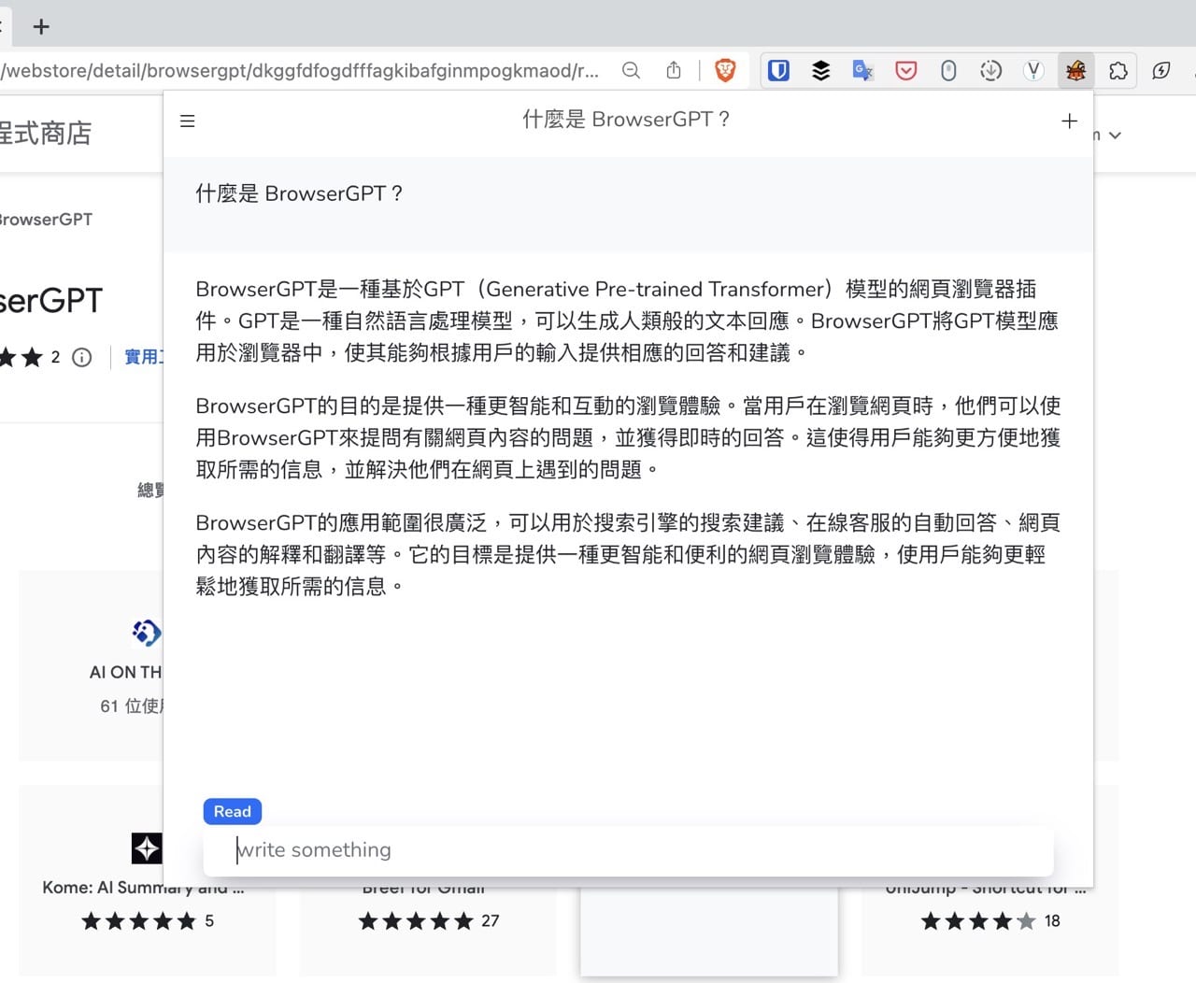The image size is (1196, 983).
Task: Click the rating info icon beside 2
Action: (82, 357)
